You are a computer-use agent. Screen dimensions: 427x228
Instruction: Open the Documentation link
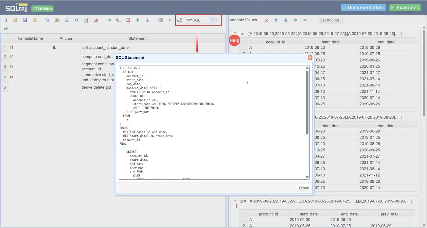pos(363,8)
